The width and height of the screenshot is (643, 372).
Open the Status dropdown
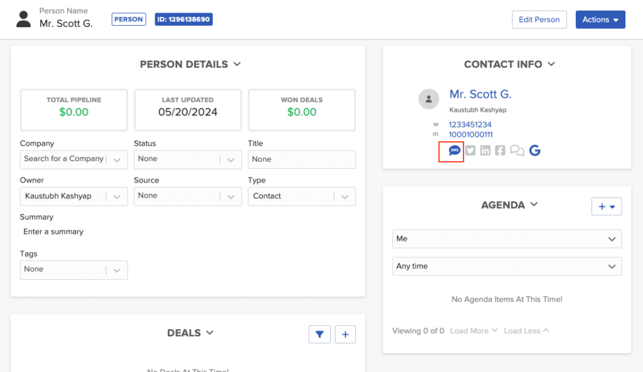(x=187, y=159)
